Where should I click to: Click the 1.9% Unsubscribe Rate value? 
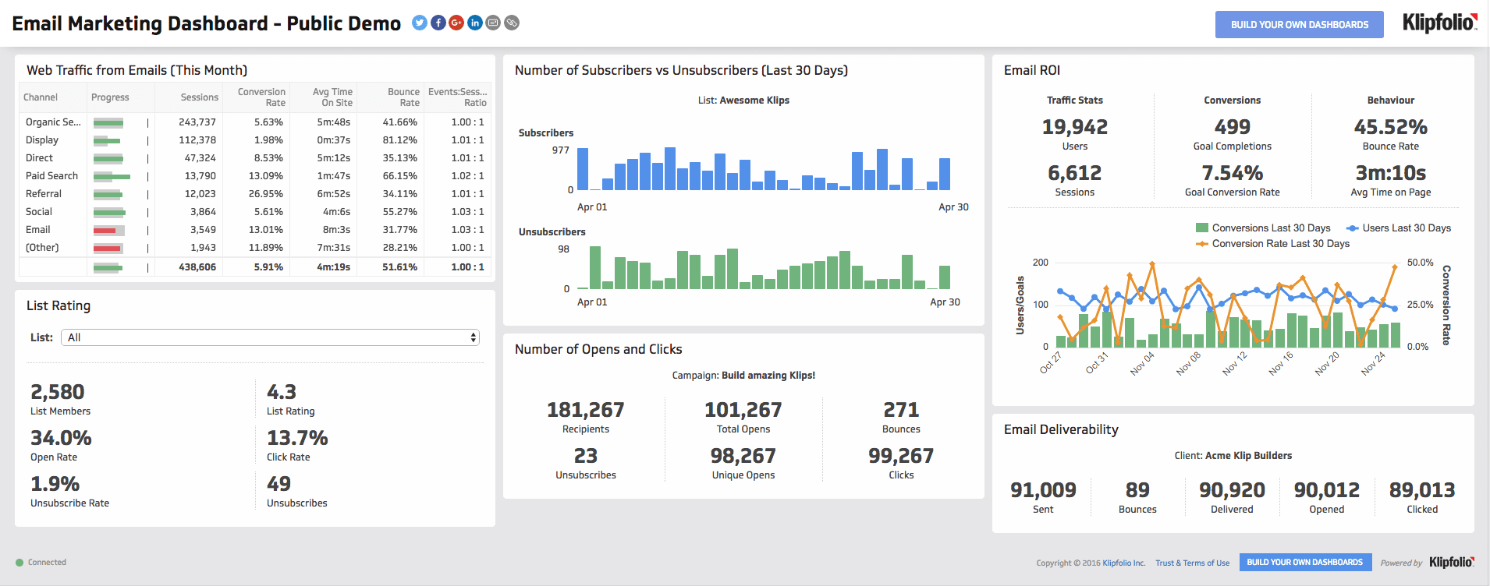pos(55,484)
